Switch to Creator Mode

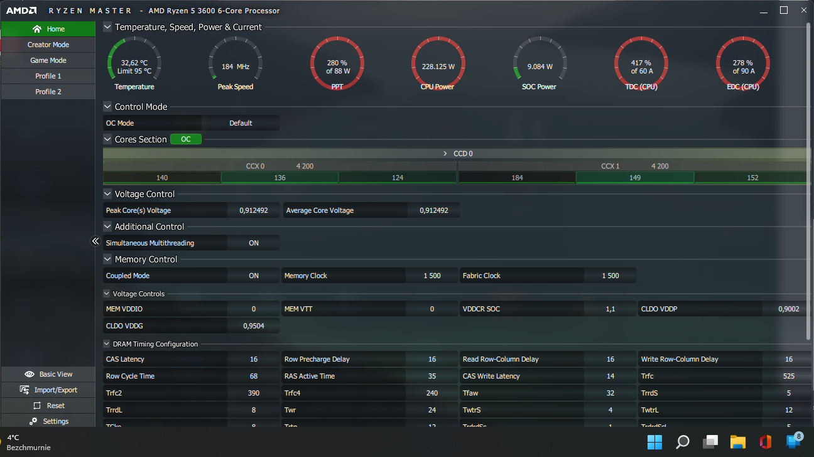pos(48,45)
